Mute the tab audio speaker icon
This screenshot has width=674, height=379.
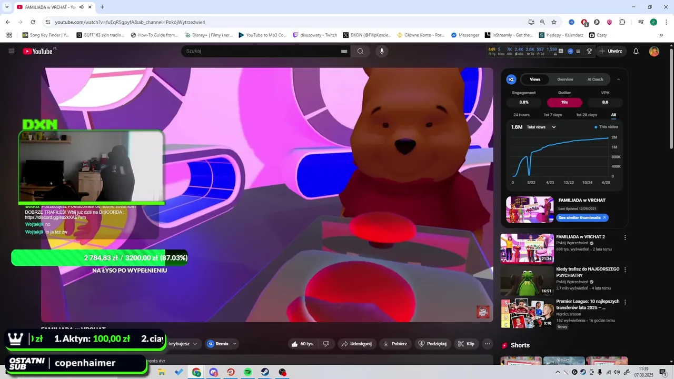[x=81, y=7]
